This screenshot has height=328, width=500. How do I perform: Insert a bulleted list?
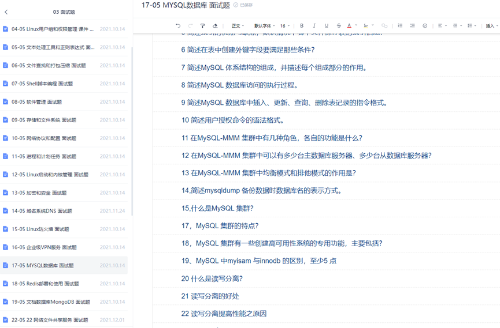click(x=400, y=26)
